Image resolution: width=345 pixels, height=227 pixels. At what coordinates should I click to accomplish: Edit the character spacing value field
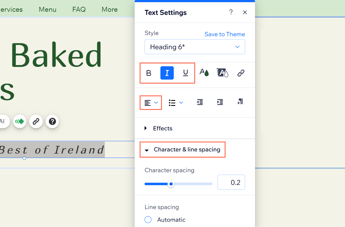tap(231, 182)
